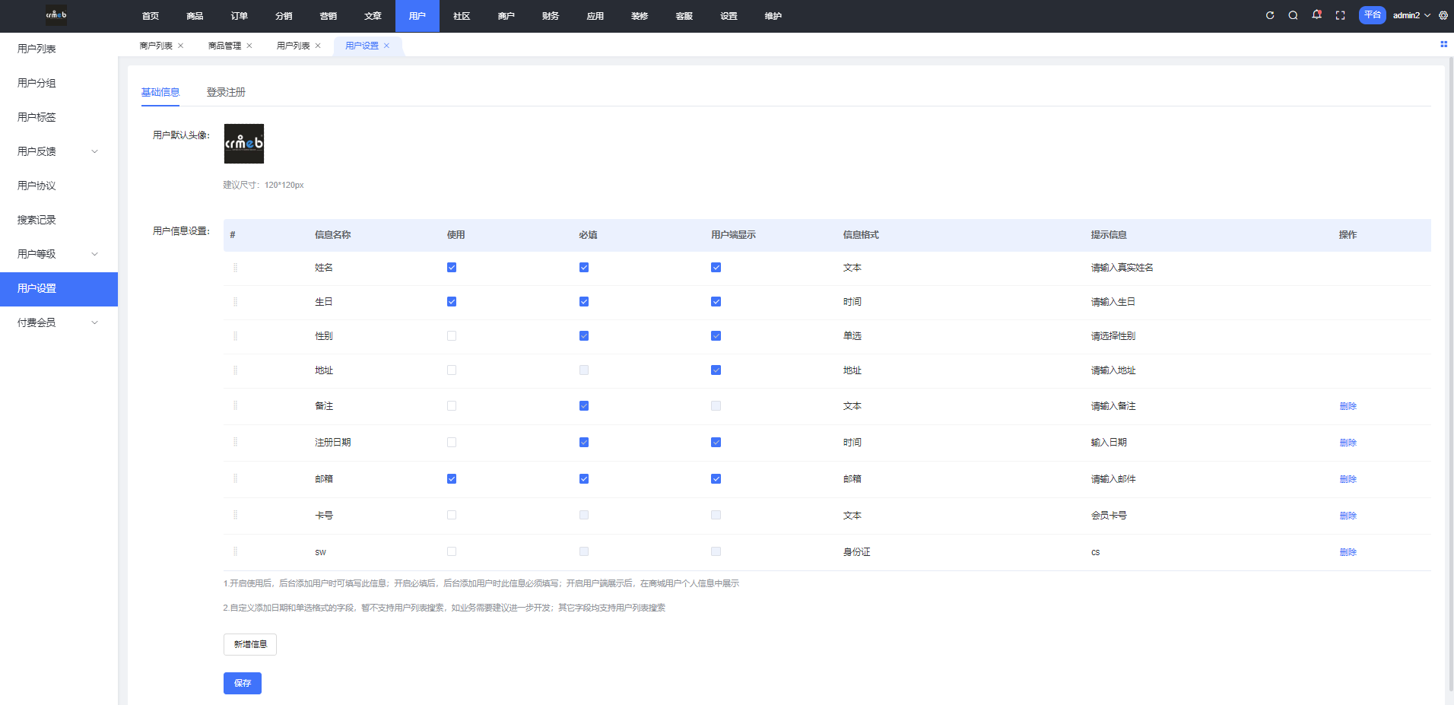Screen dimensions: 1454x705
Task: Enable 使用 checkbox for 性别 row
Action: [452, 336]
